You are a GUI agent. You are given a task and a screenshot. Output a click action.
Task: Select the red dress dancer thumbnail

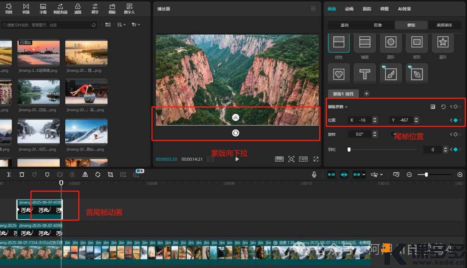(x=86, y=92)
